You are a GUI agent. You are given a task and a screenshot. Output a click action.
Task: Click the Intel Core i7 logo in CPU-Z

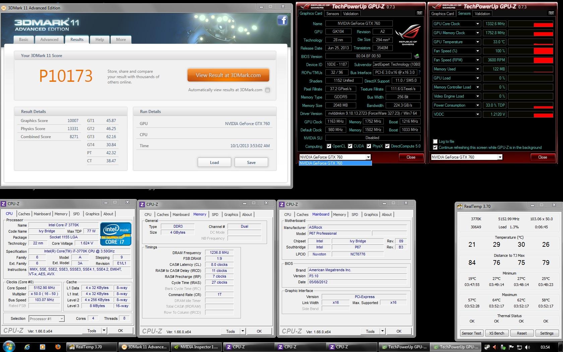tap(116, 234)
